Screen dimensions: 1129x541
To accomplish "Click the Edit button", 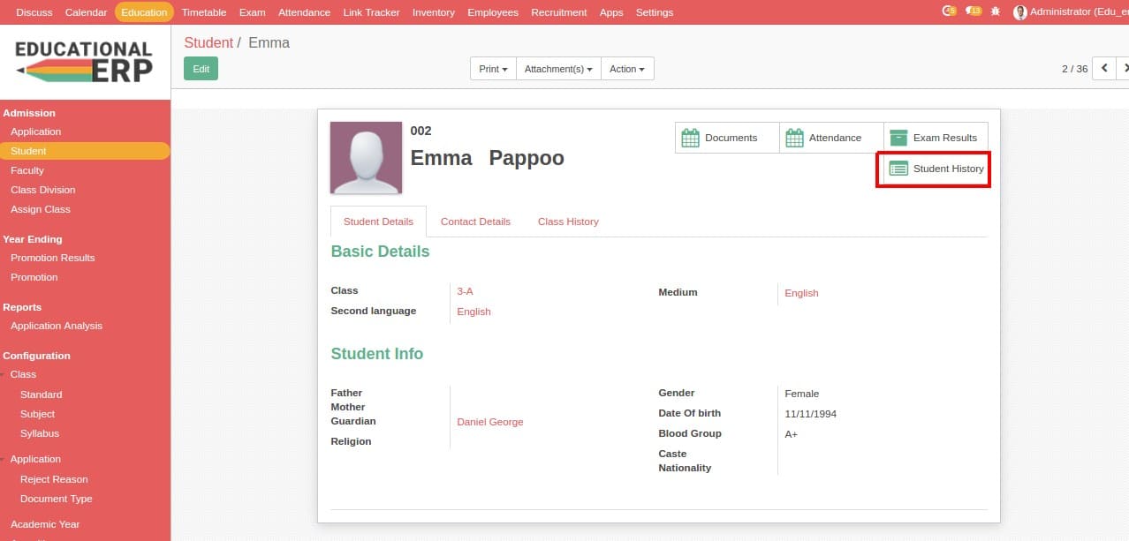I will 201,69.
